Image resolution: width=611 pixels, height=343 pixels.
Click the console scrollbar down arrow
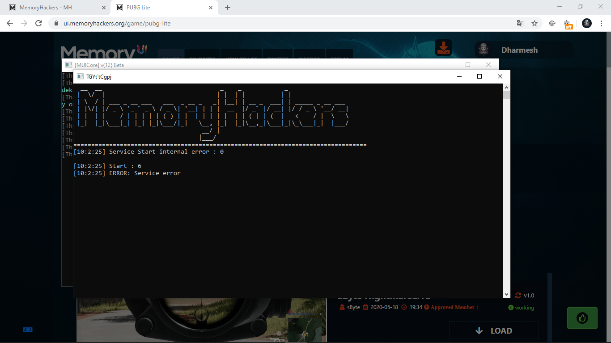click(x=506, y=294)
